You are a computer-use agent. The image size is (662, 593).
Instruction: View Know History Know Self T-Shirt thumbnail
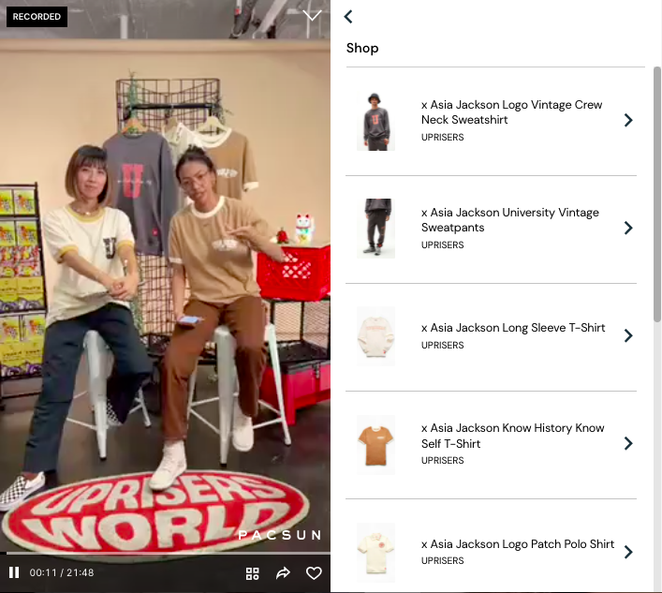[x=375, y=445]
